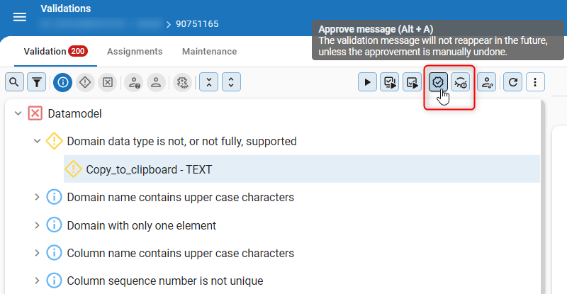Image resolution: width=567 pixels, height=294 pixels.
Task: Click the monitor checklist play icon
Action: pos(389,82)
